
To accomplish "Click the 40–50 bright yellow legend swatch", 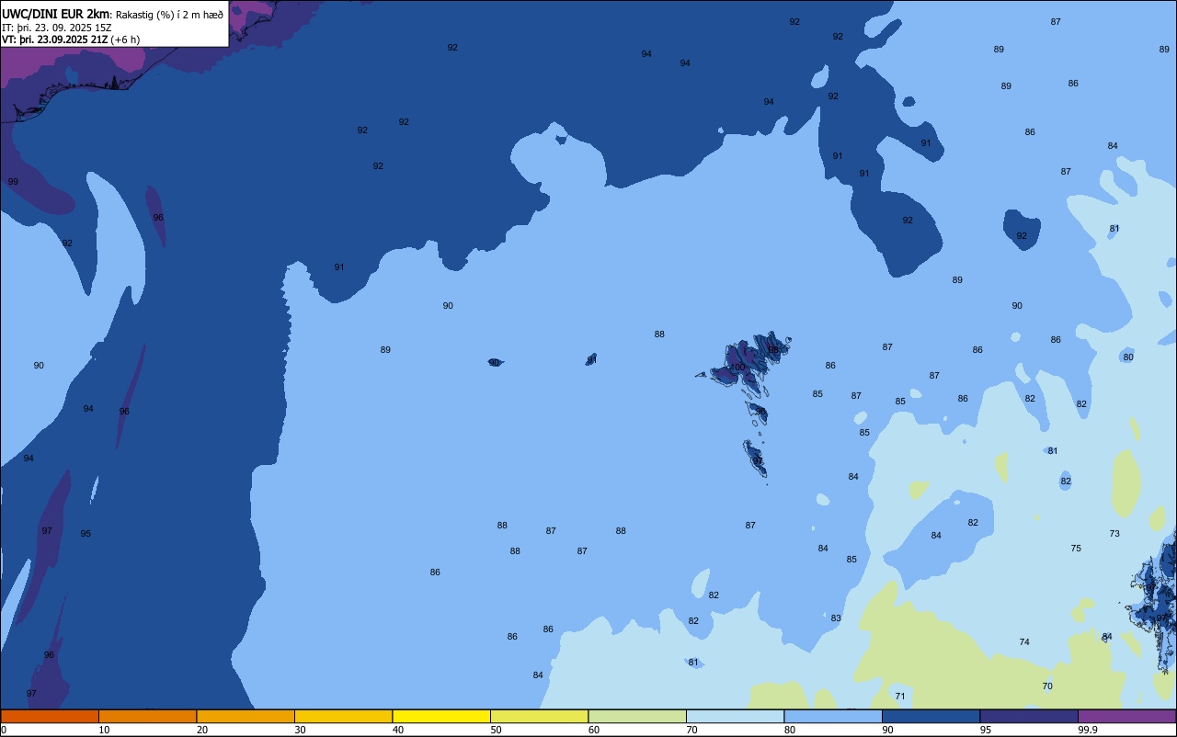I will click(x=441, y=716).
